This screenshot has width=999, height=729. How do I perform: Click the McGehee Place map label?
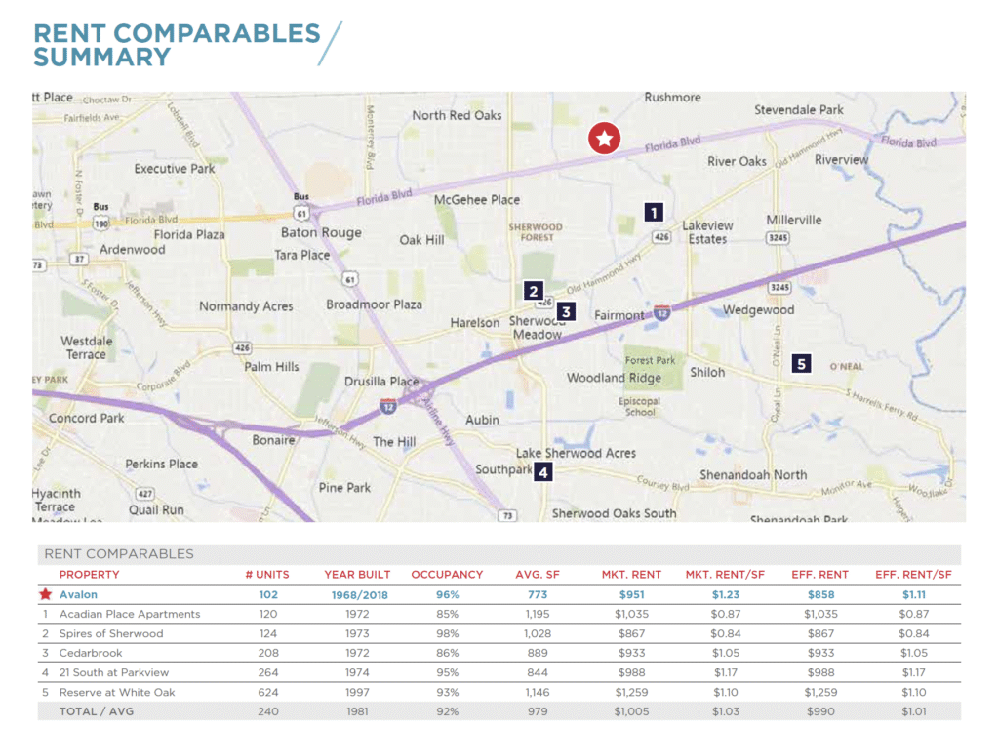coord(476,200)
